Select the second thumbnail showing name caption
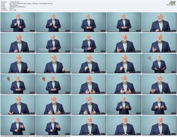Viewport: 177px width, 137px height. [88, 43]
